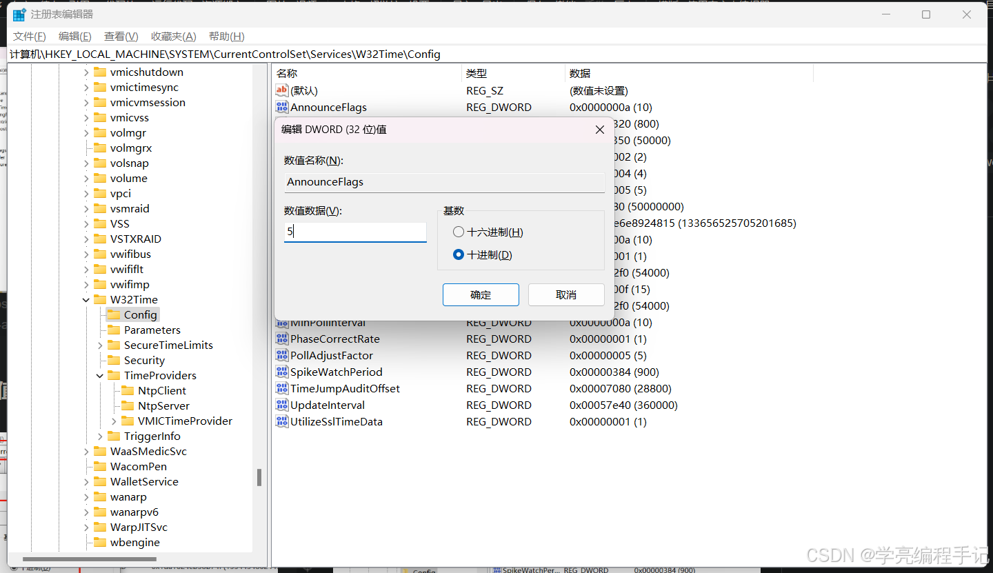The image size is (993, 573).
Task: Expand the SecureTimeLimits tree node
Action: (x=100, y=345)
